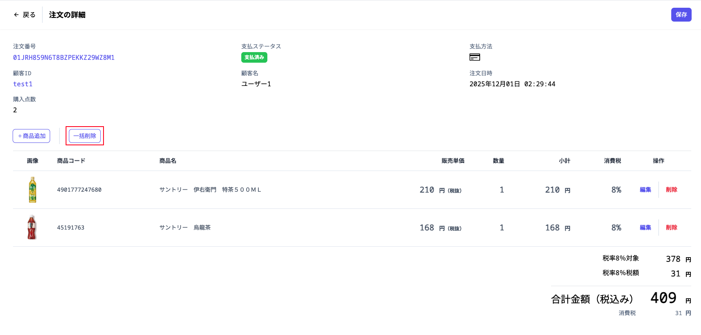
Task: Click the 商品名 column header
Action: (x=168, y=161)
